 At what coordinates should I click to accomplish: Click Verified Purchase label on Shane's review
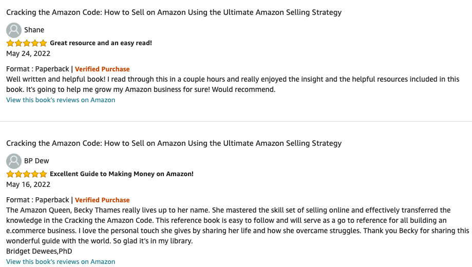click(102, 69)
